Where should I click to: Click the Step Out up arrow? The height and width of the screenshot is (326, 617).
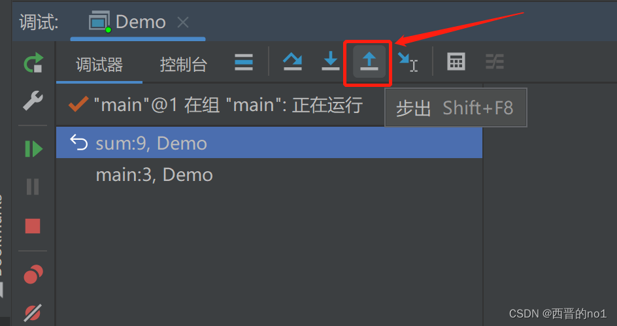369,61
